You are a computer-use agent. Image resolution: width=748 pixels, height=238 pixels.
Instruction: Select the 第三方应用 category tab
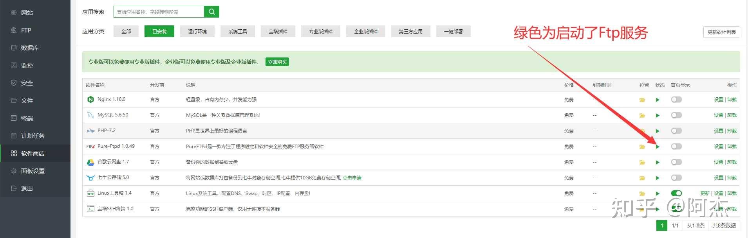(x=411, y=31)
